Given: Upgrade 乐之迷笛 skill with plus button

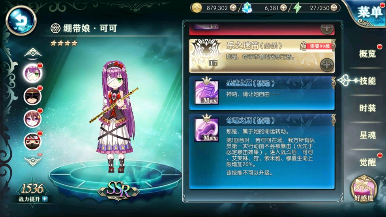Looking at the screenshot, I should click(x=327, y=65).
